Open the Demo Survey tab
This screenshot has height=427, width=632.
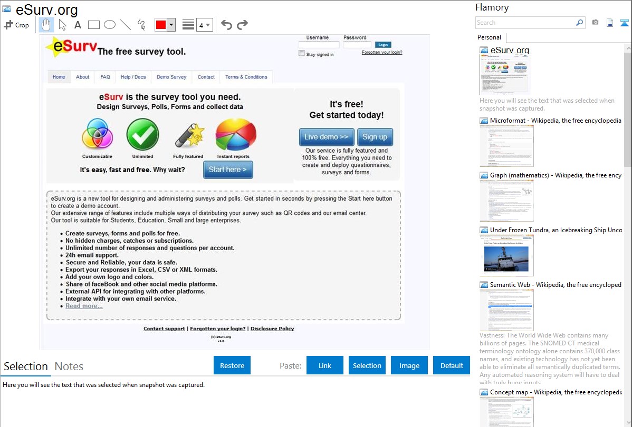171,77
